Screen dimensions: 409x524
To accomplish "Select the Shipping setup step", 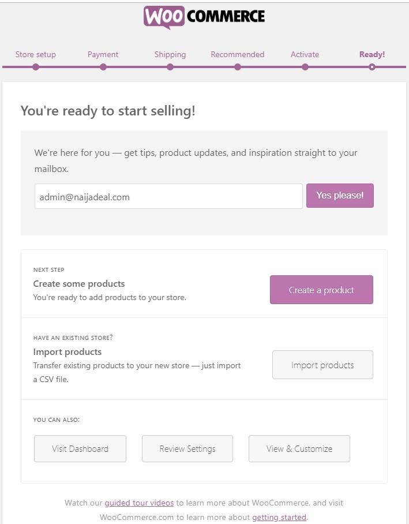I will [x=170, y=54].
